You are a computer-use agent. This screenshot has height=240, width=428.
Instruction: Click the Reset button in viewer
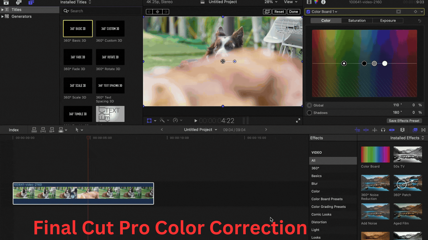point(279,12)
